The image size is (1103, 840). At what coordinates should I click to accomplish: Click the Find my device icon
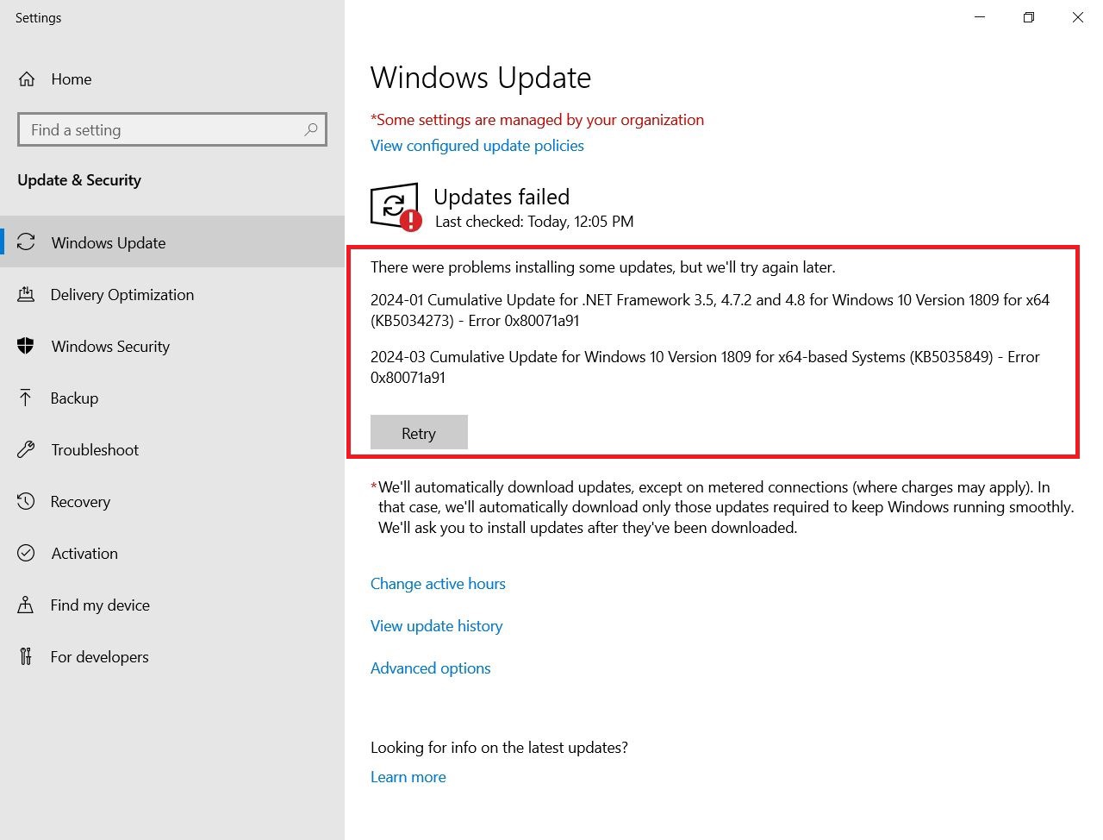click(x=26, y=605)
